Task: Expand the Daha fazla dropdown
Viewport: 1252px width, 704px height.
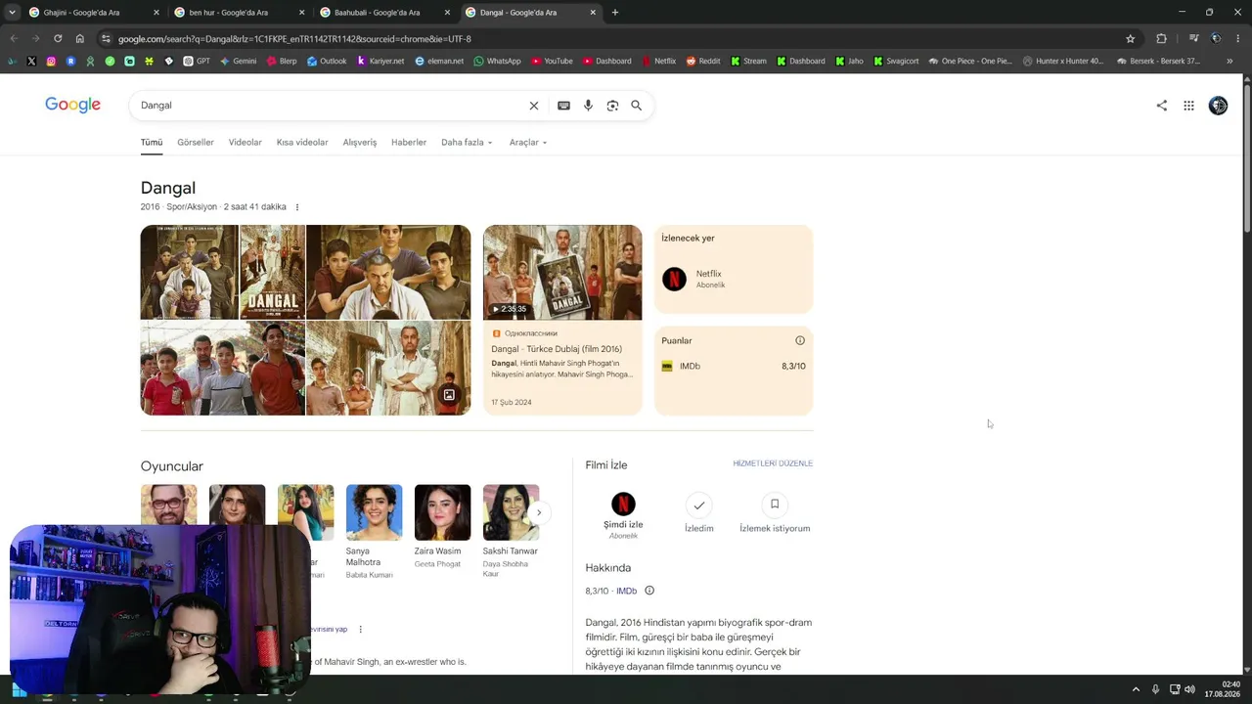Action: tap(467, 143)
